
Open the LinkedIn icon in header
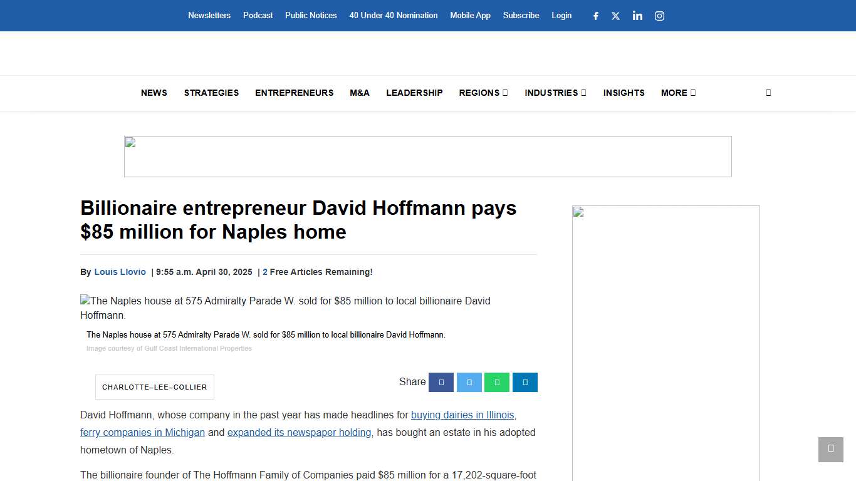point(637,16)
